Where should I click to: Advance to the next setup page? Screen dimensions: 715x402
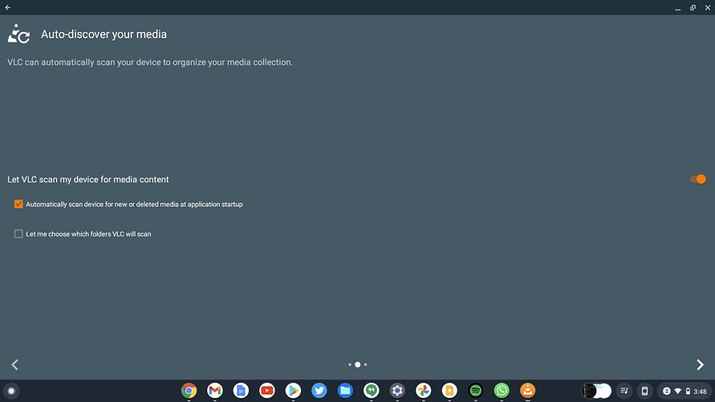coord(700,364)
